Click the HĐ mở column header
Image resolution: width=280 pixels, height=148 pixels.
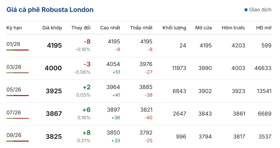point(264,28)
